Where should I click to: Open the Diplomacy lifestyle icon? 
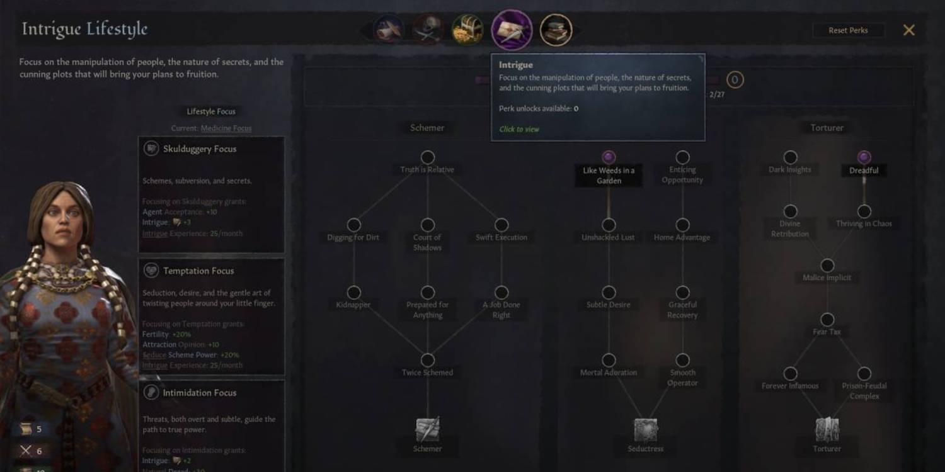[389, 30]
